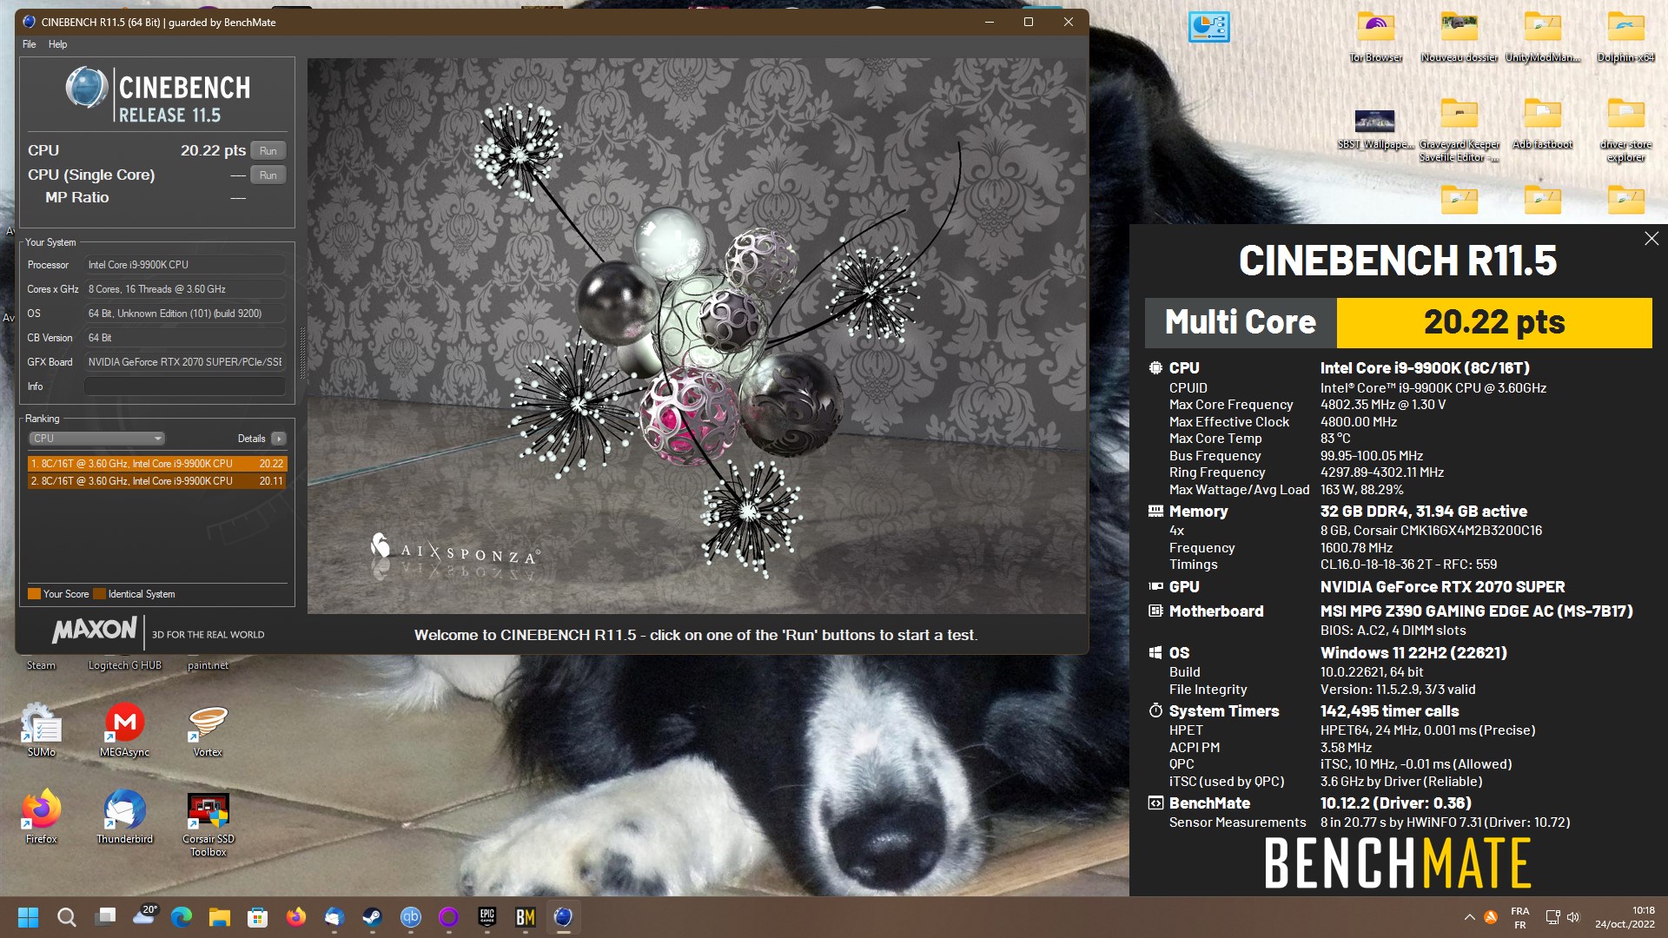
Task: Switch to Steam in the taskbar
Action: coord(372,917)
